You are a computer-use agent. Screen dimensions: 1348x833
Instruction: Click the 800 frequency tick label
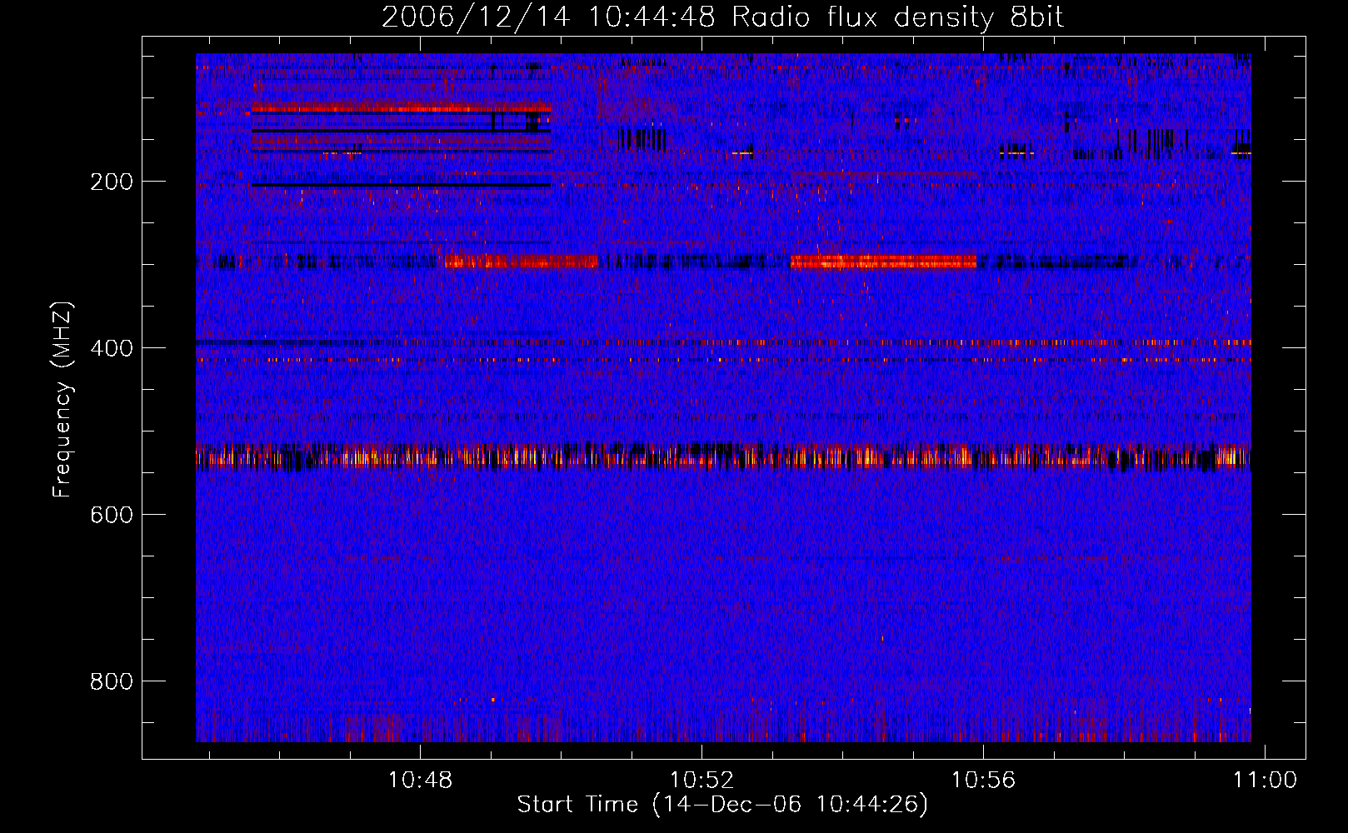[x=112, y=681]
